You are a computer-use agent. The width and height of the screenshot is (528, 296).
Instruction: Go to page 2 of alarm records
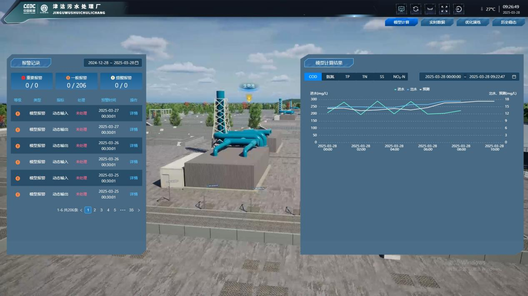coord(95,210)
